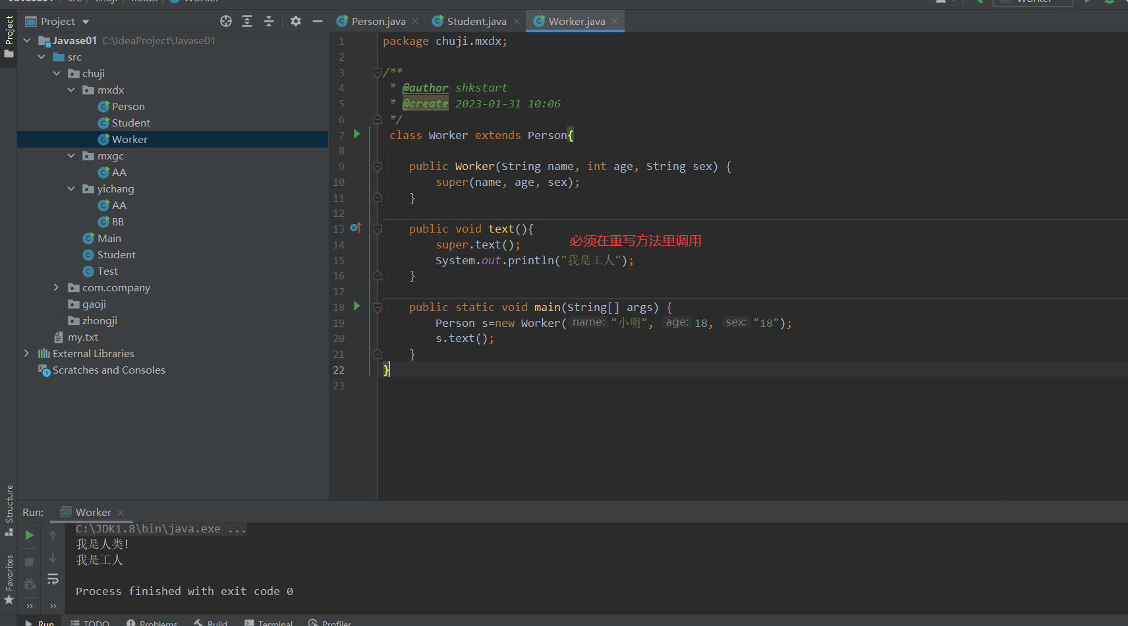1128x626 pixels.
Task: Click the collapse all icon in Project panel
Action: pos(269,21)
